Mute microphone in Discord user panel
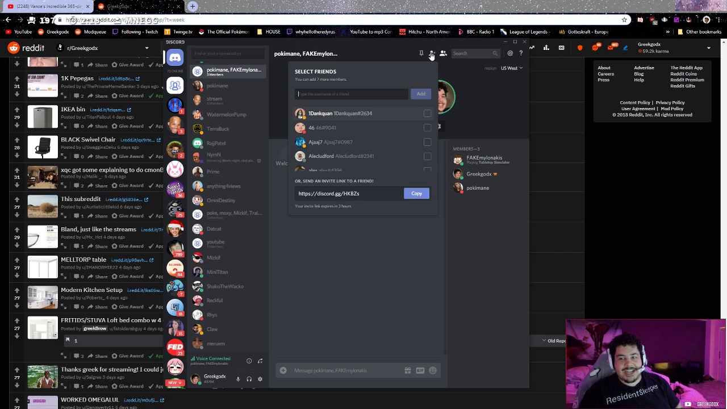This screenshot has width=727, height=409. [x=238, y=379]
